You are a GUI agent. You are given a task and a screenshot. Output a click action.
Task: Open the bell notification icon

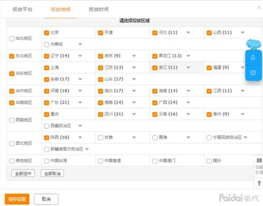click(x=253, y=58)
